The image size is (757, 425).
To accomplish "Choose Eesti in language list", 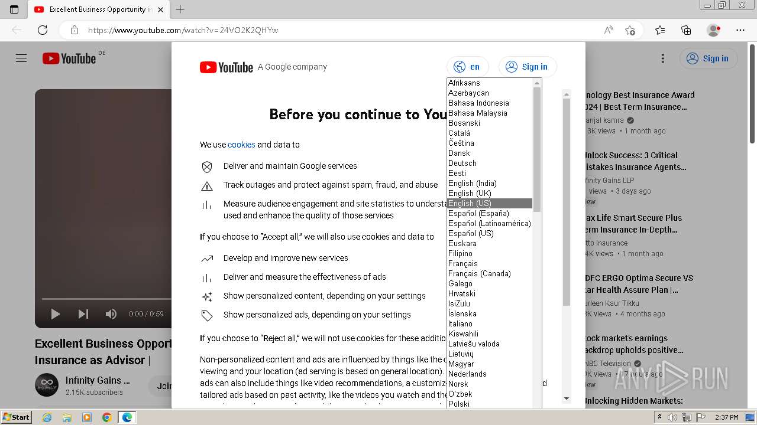I will (x=490, y=173).
